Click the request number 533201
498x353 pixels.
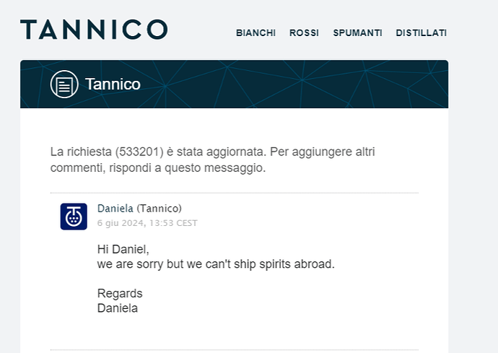point(139,152)
